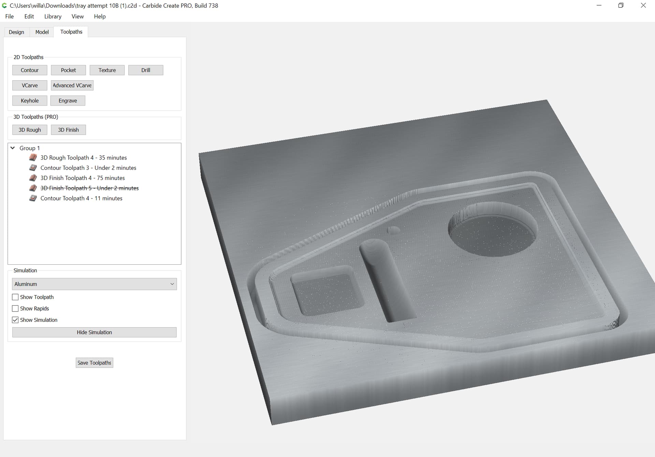Switch to the Model tab
The image size is (655, 457).
pos(42,32)
